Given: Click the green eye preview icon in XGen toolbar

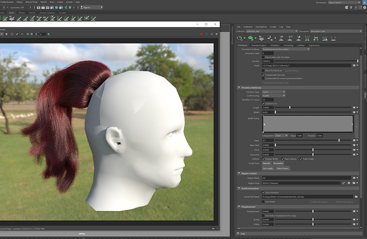Looking at the screenshot, I should [x=240, y=38].
